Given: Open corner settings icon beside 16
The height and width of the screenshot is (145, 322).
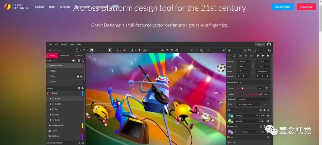Looking at the screenshot, I should click(x=267, y=88).
